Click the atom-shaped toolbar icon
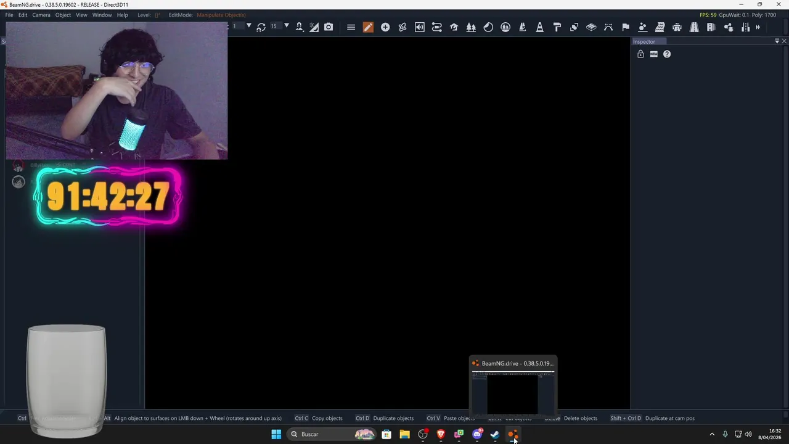The height and width of the screenshot is (444, 789). tap(403, 27)
